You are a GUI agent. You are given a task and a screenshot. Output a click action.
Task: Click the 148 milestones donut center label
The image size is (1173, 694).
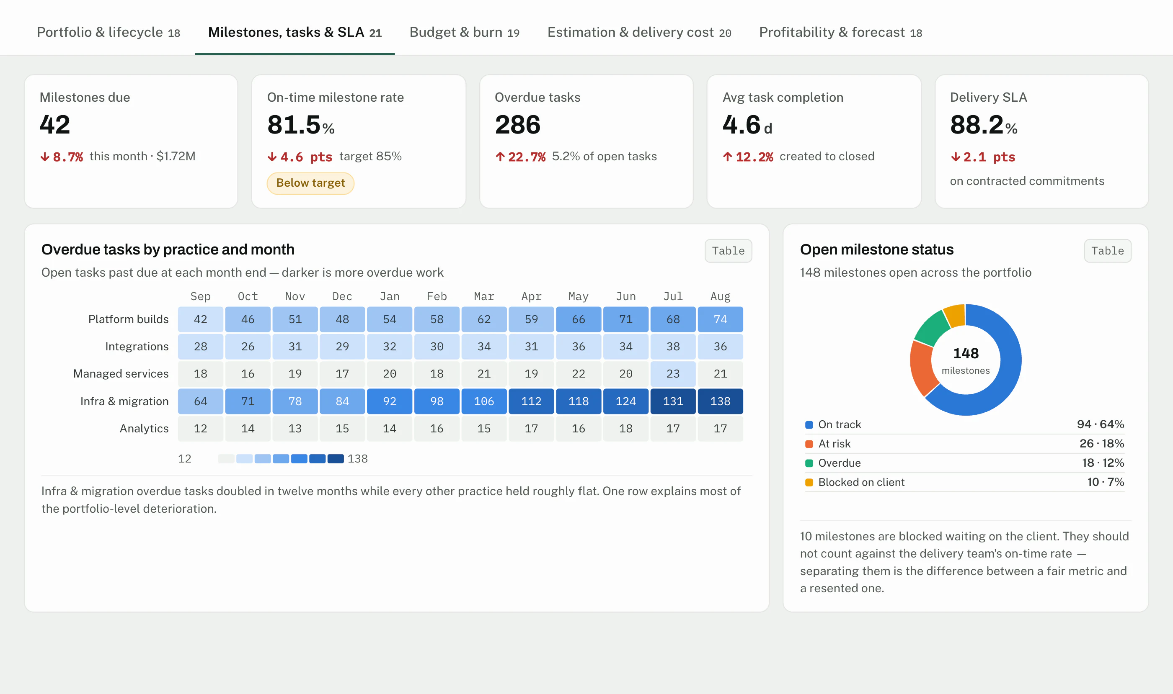(x=965, y=360)
